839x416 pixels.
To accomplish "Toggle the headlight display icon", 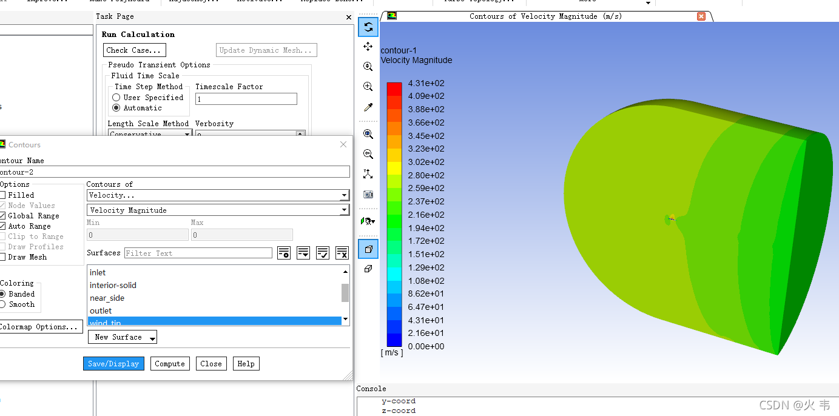I will tap(368, 221).
